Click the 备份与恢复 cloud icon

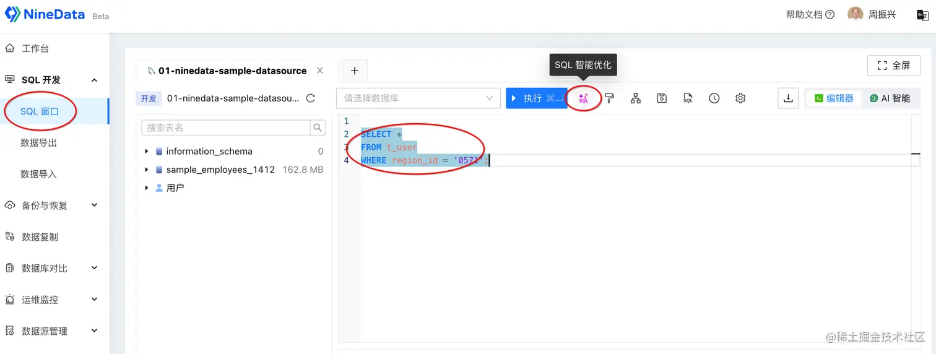10,205
